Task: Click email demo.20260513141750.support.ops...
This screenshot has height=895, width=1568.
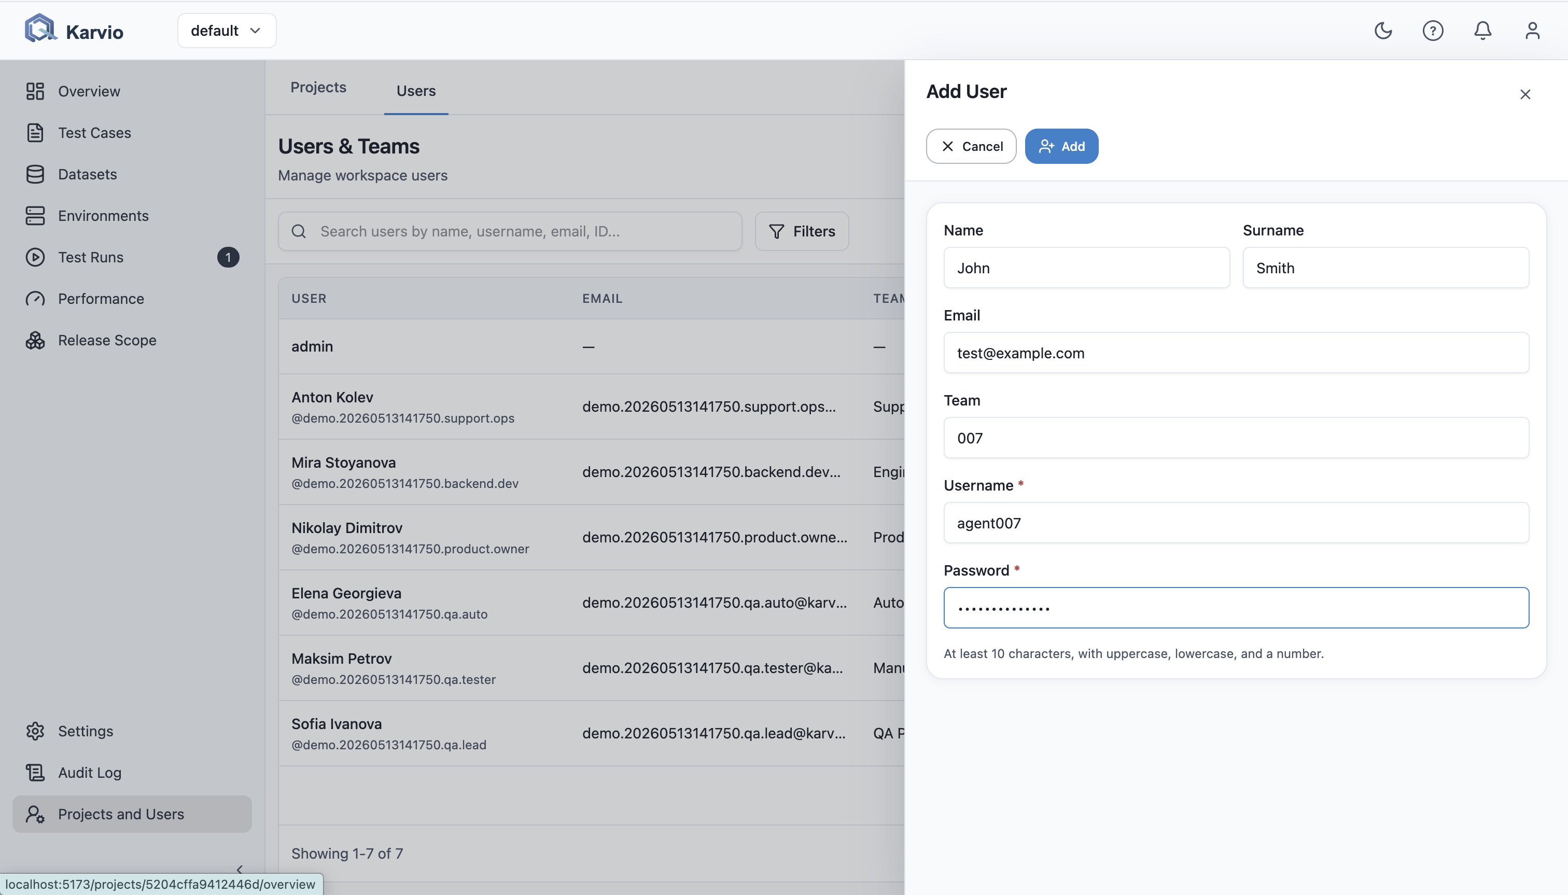Action: [x=709, y=407]
